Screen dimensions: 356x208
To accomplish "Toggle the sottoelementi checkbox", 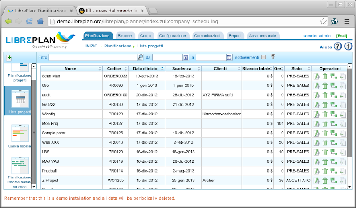I will pos(263,57).
